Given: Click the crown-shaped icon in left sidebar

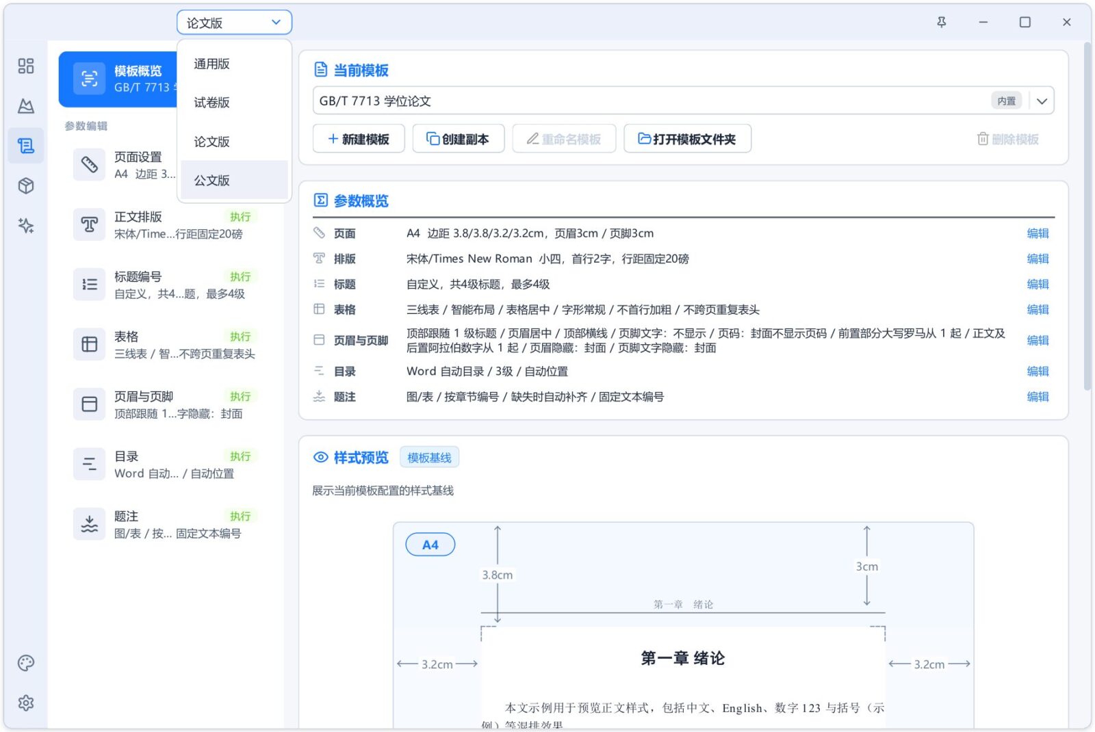Looking at the screenshot, I should (x=26, y=105).
